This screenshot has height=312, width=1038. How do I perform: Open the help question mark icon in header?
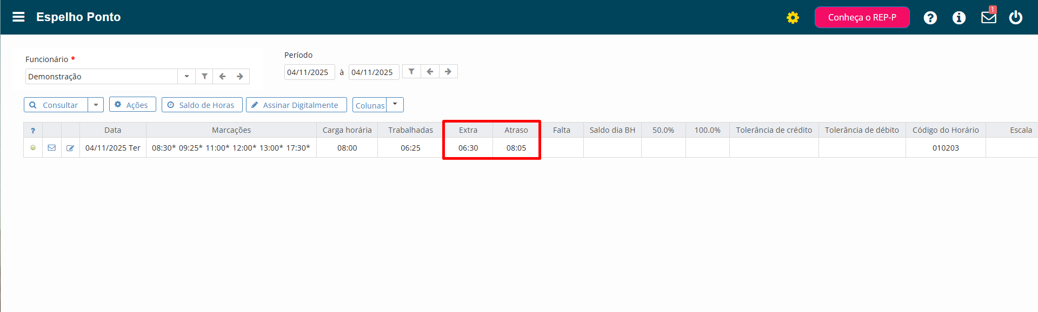(x=930, y=18)
